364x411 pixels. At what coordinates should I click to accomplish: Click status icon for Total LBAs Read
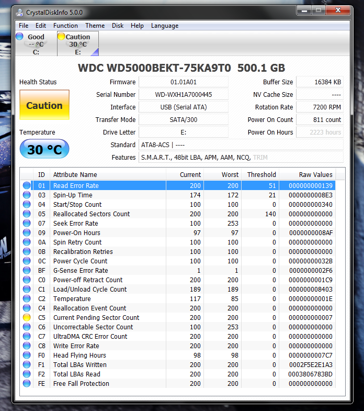[x=27, y=374]
